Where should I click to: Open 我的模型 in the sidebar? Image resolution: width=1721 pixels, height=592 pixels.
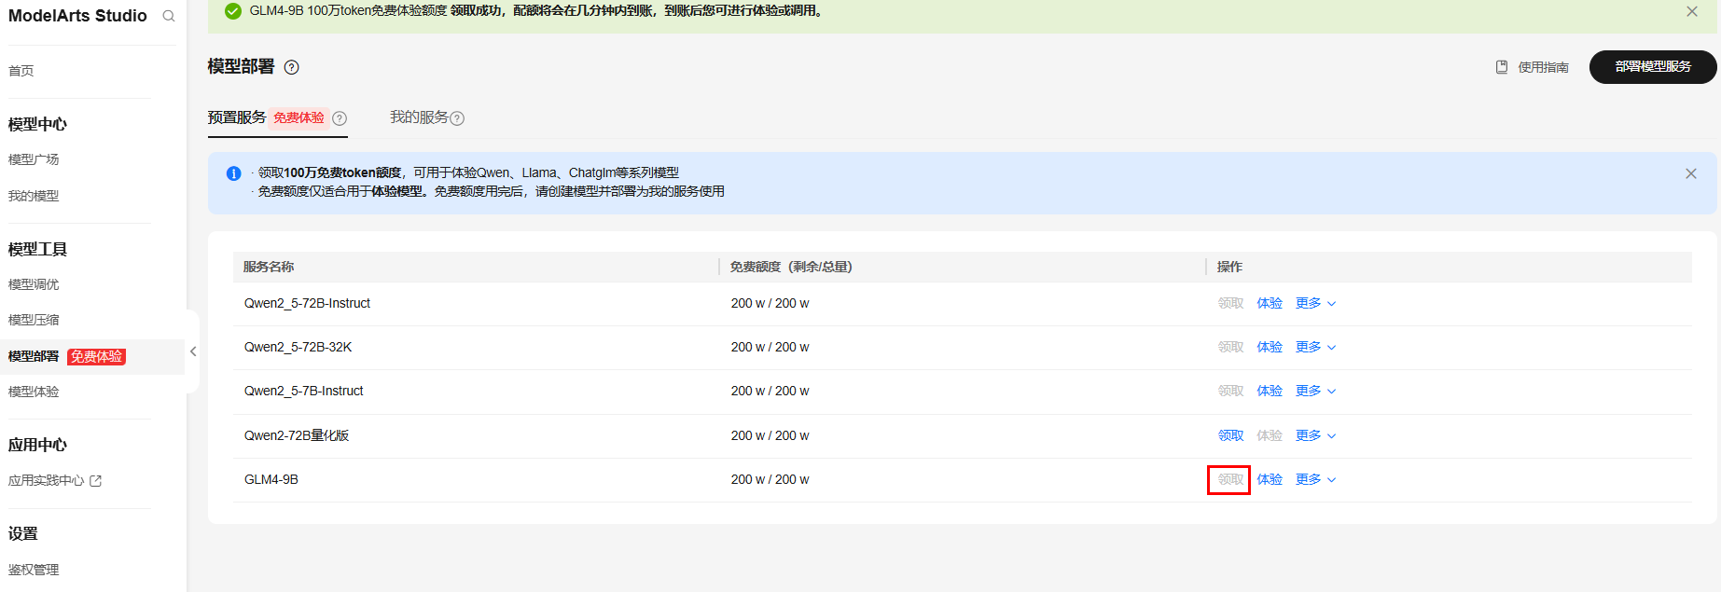coord(34,196)
